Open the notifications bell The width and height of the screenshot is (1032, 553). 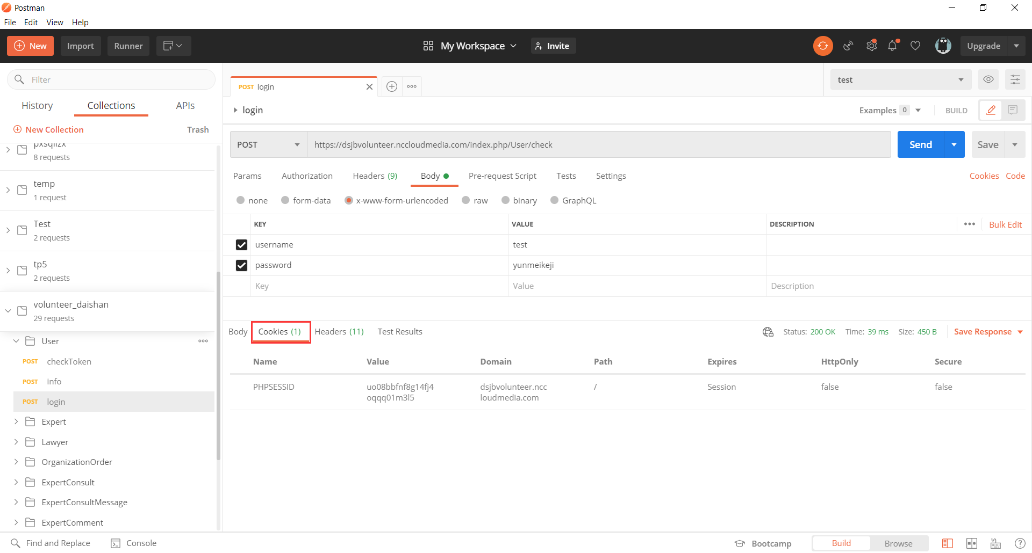[893, 46]
